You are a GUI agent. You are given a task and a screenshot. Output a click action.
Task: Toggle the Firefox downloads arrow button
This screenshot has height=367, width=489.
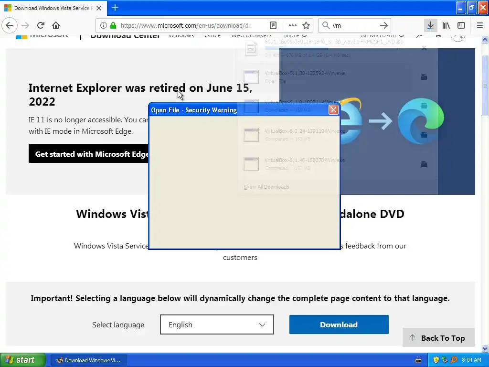click(x=430, y=25)
